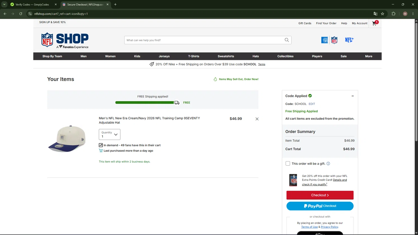The height and width of the screenshot is (235, 418).
Task: Click the promo price tag icon
Action: (152, 64)
